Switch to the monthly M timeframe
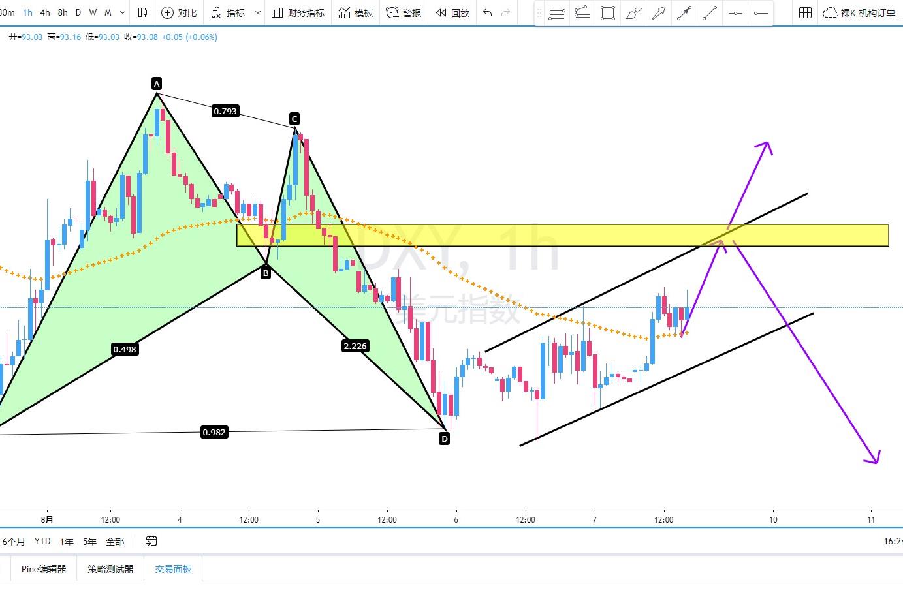Image resolution: width=903 pixels, height=601 pixels. (108, 12)
